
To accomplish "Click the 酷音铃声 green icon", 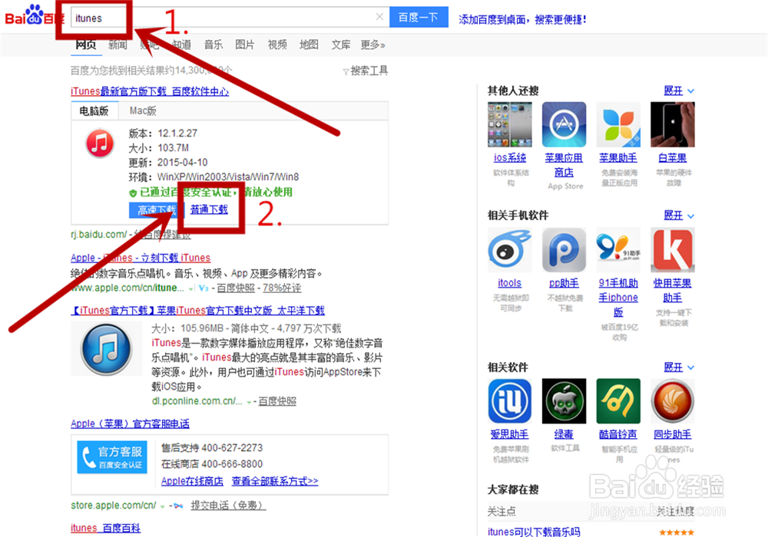I will (618, 400).
